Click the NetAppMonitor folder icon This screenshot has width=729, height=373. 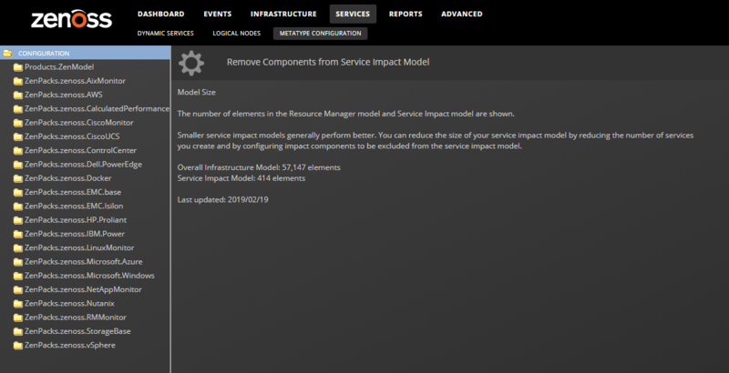[18, 290]
